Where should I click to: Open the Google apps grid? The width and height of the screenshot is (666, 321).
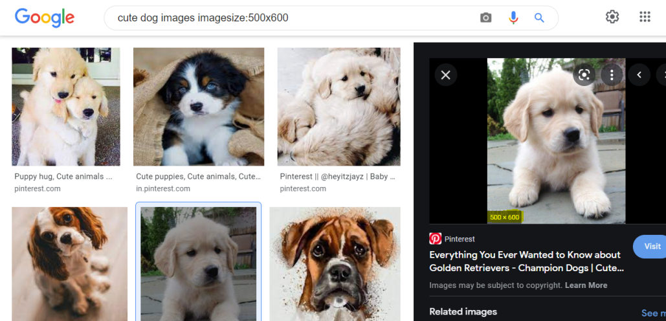pos(645,17)
